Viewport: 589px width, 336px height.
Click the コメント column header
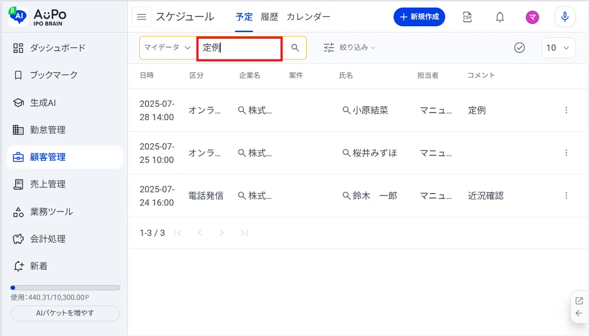pyautogui.click(x=481, y=75)
